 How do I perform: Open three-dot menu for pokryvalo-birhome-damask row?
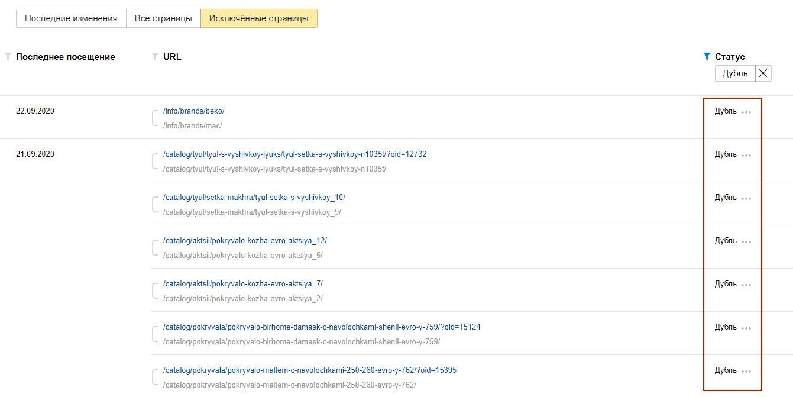746,328
